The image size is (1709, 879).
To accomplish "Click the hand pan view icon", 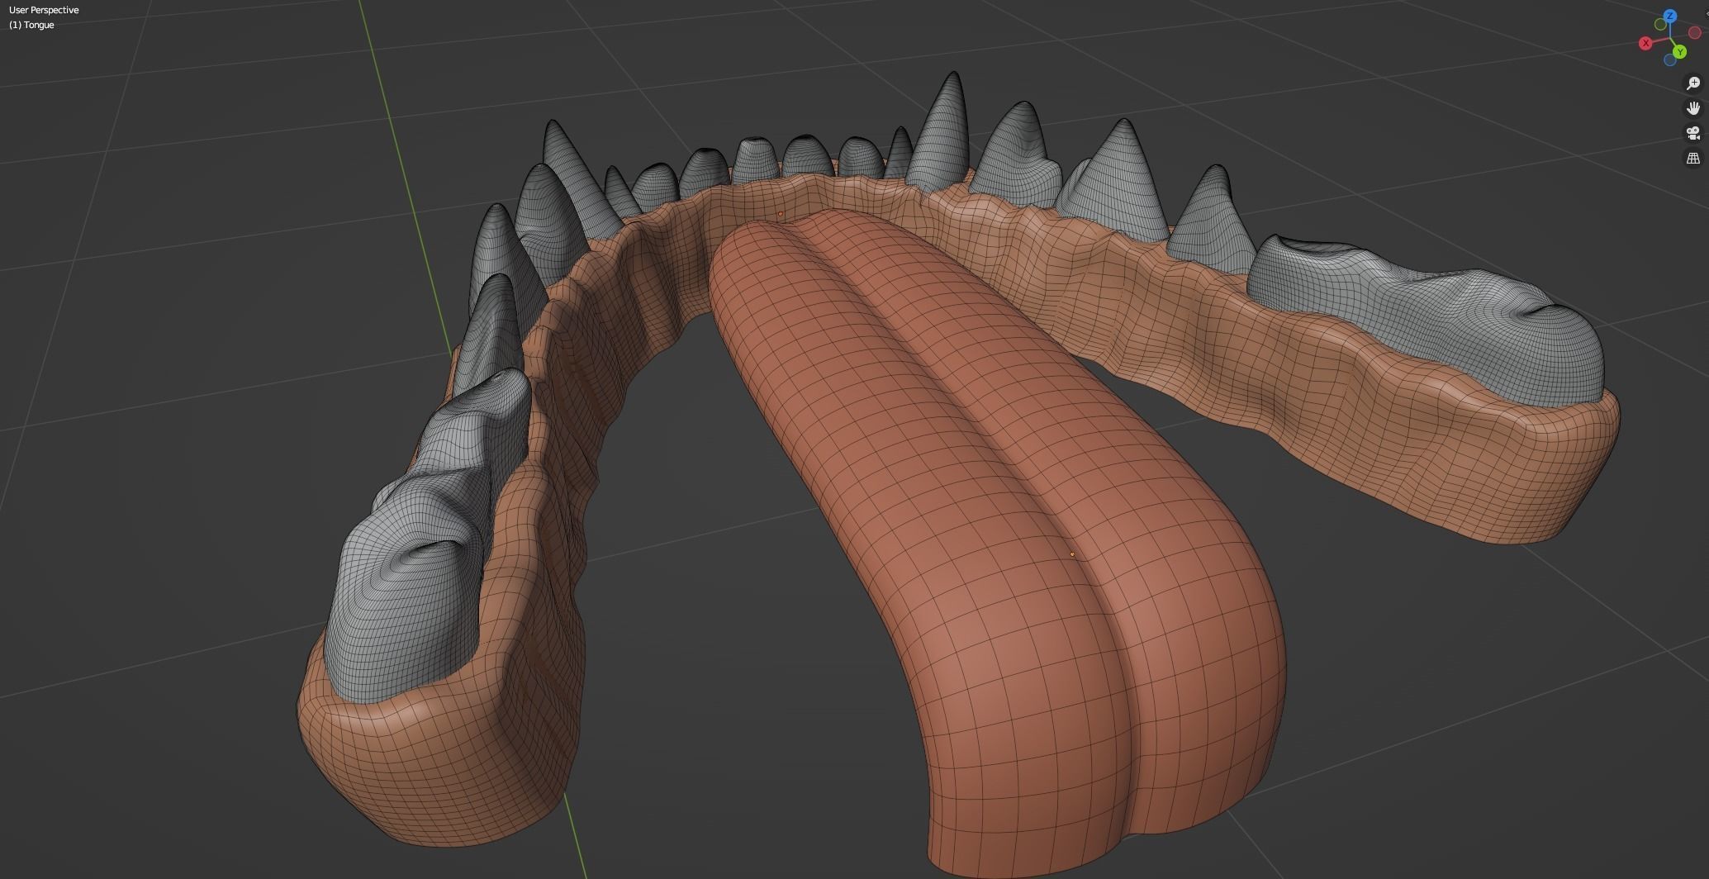I will point(1692,108).
